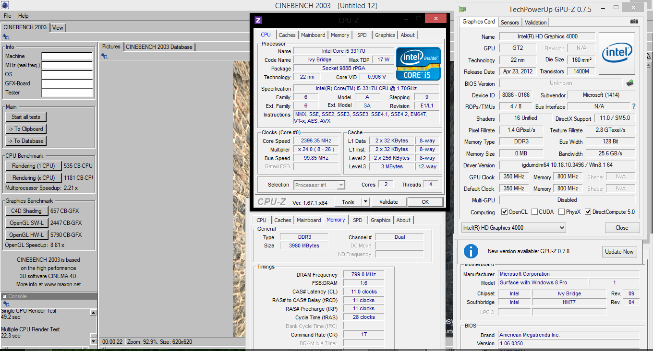Screen dimensions: 653x351
Task: Click the Core Speed value 2396.35 MHz
Action: pos(316,141)
